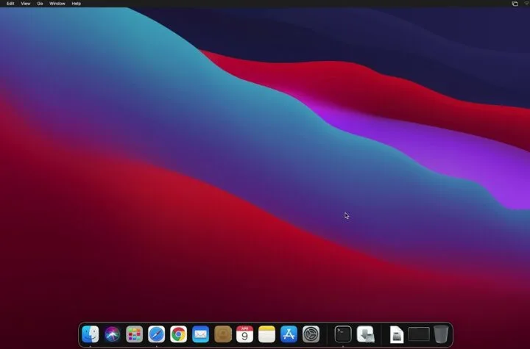
Task: Launch the App Store
Action: 289,334
